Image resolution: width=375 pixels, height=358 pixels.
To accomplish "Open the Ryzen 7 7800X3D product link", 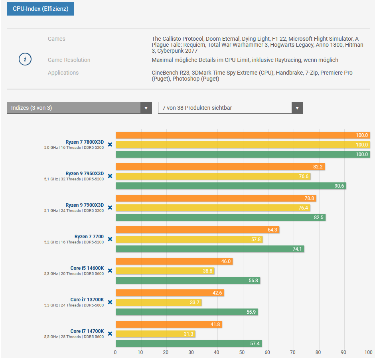I will click(x=85, y=142).
